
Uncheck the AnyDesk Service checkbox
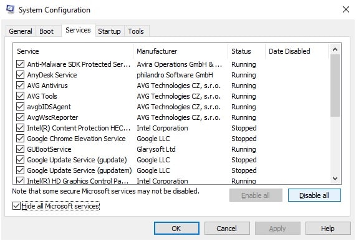pyautogui.click(x=20, y=75)
